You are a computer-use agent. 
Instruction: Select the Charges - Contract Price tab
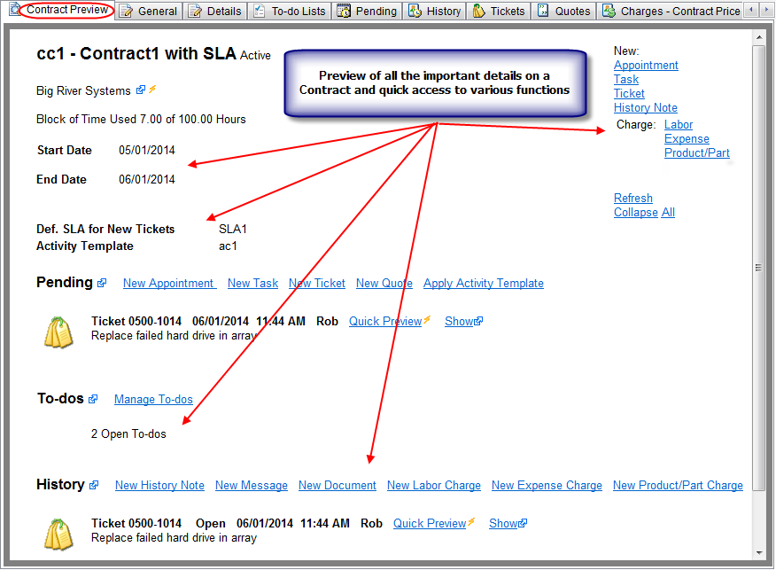(x=671, y=12)
